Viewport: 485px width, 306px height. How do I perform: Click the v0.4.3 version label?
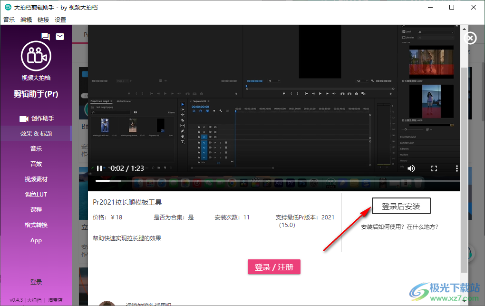[x=16, y=300]
